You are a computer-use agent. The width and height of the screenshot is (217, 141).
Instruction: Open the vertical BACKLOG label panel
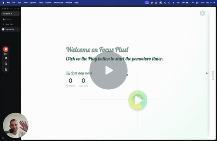coord(213,75)
